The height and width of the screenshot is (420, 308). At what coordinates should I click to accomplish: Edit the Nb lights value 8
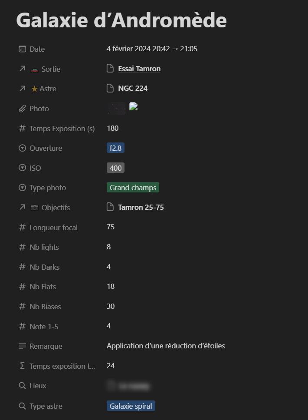pyautogui.click(x=109, y=247)
